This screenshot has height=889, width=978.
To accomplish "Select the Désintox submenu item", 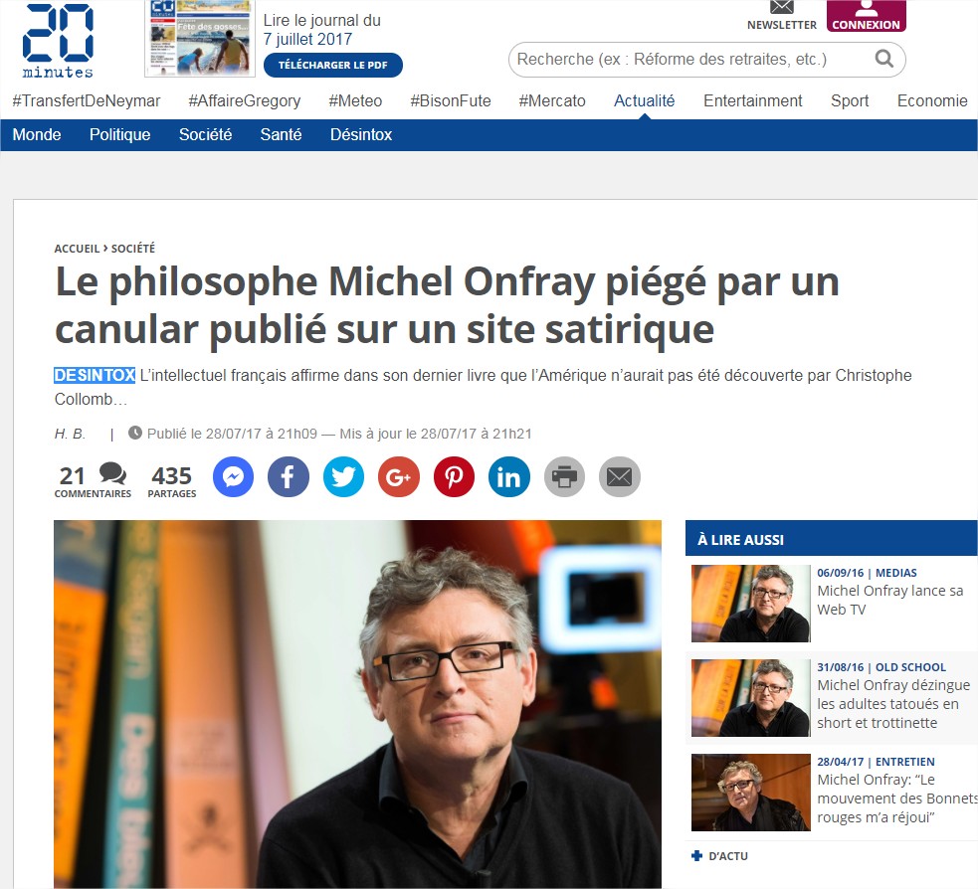I will 361,134.
